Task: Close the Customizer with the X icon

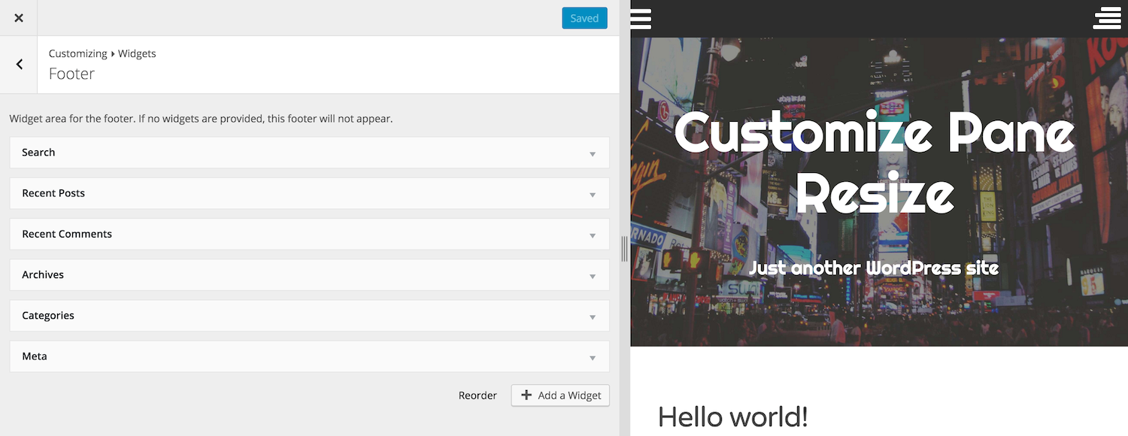Action: (19, 18)
